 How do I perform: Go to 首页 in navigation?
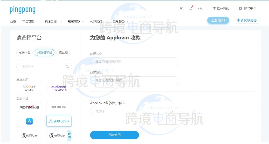13,22
